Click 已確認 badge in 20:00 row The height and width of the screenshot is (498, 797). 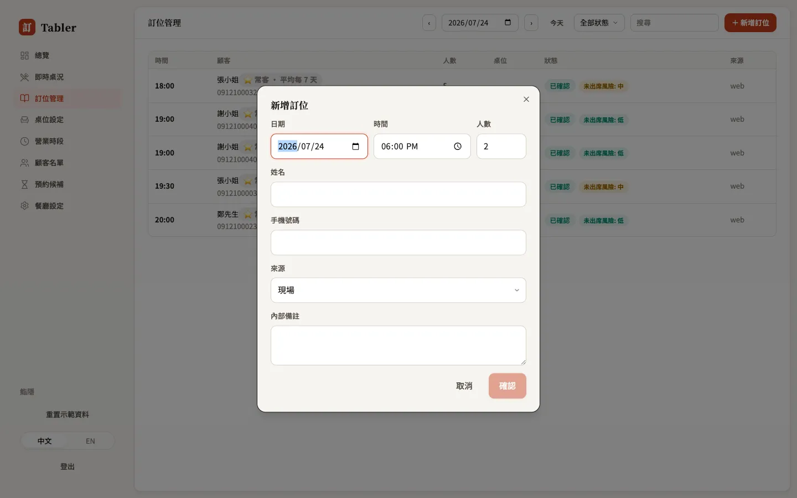(x=560, y=220)
